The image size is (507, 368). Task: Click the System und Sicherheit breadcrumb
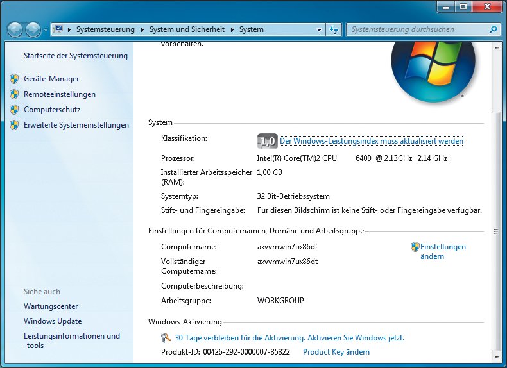click(x=187, y=29)
